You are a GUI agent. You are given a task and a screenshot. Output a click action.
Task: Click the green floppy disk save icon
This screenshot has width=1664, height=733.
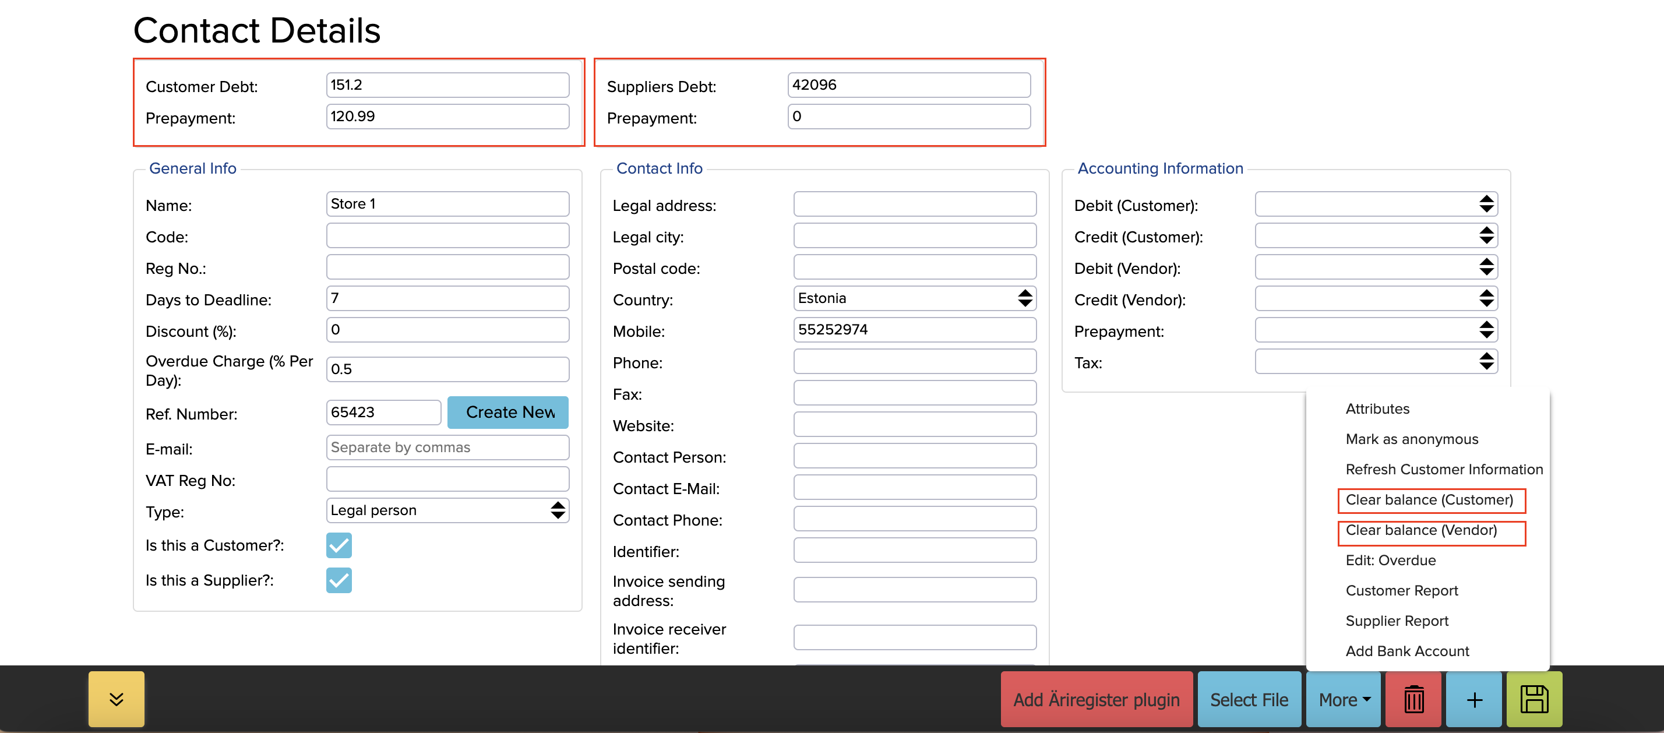(1534, 699)
